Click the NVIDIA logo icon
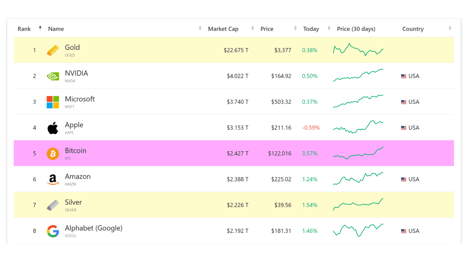Image resolution: width=468 pixels, height=262 pixels. pyautogui.click(x=53, y=76)
